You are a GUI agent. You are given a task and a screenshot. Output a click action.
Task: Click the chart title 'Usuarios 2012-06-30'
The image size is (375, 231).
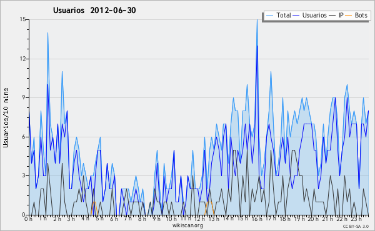click(x=94, y=10)
